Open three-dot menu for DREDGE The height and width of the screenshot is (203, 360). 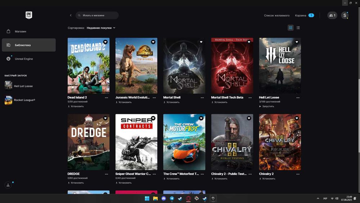pos(107,174)
